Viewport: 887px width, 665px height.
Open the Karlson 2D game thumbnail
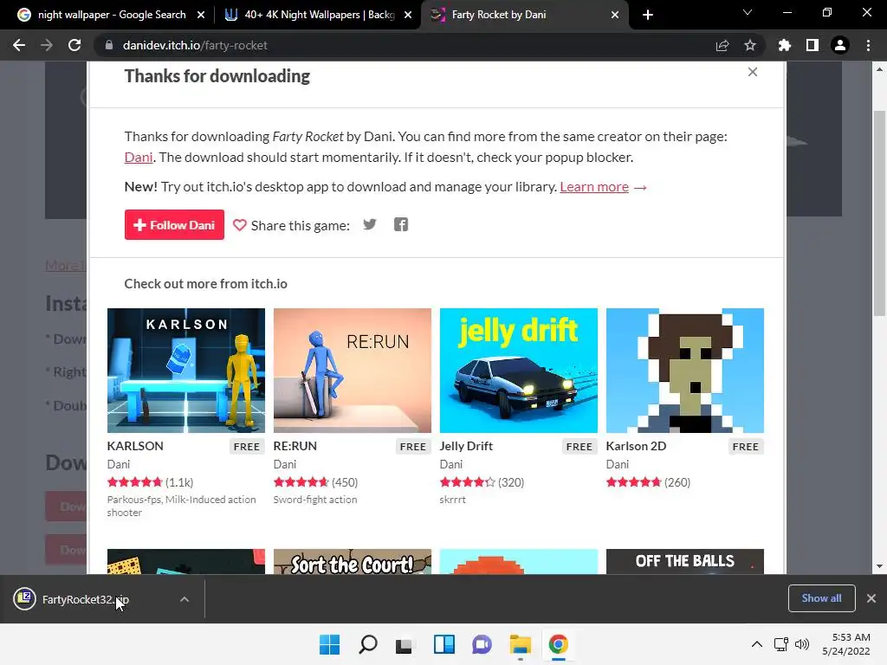tap(685, 371)
